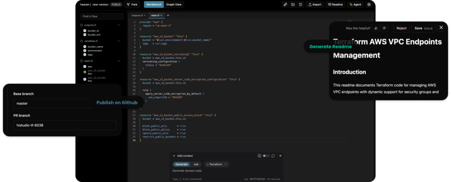Click the PR branch input field
This screenshot has width=451, height=182.
coord(65,125)
